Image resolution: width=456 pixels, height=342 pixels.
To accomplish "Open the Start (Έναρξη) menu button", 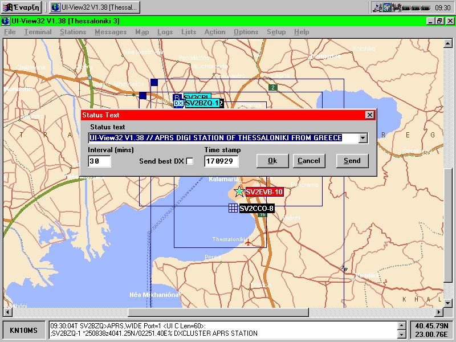I will click(22, 7).
